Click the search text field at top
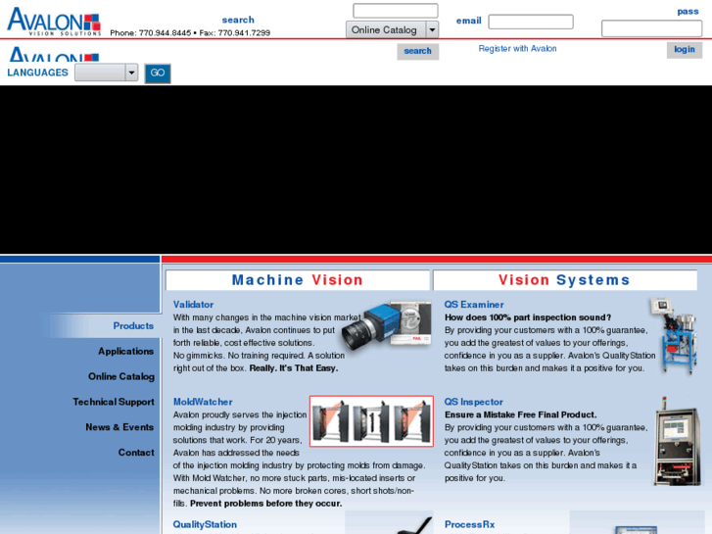The width and height of the screenshot is (712, 534). (x=395, y=11)
